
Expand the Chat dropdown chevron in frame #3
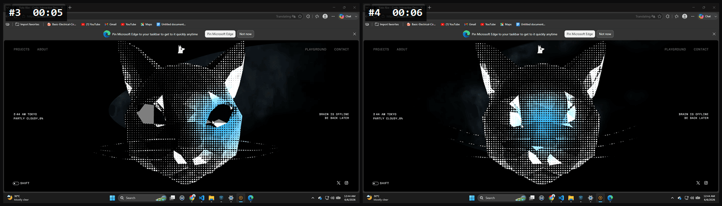click(356, 16)
